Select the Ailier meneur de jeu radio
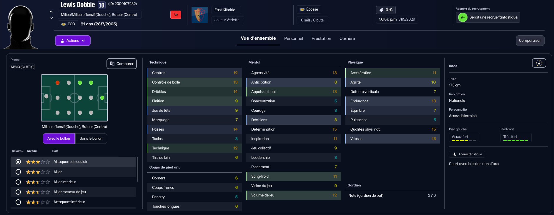This screenshot has height=215, width=554. (x=18, y=192)
